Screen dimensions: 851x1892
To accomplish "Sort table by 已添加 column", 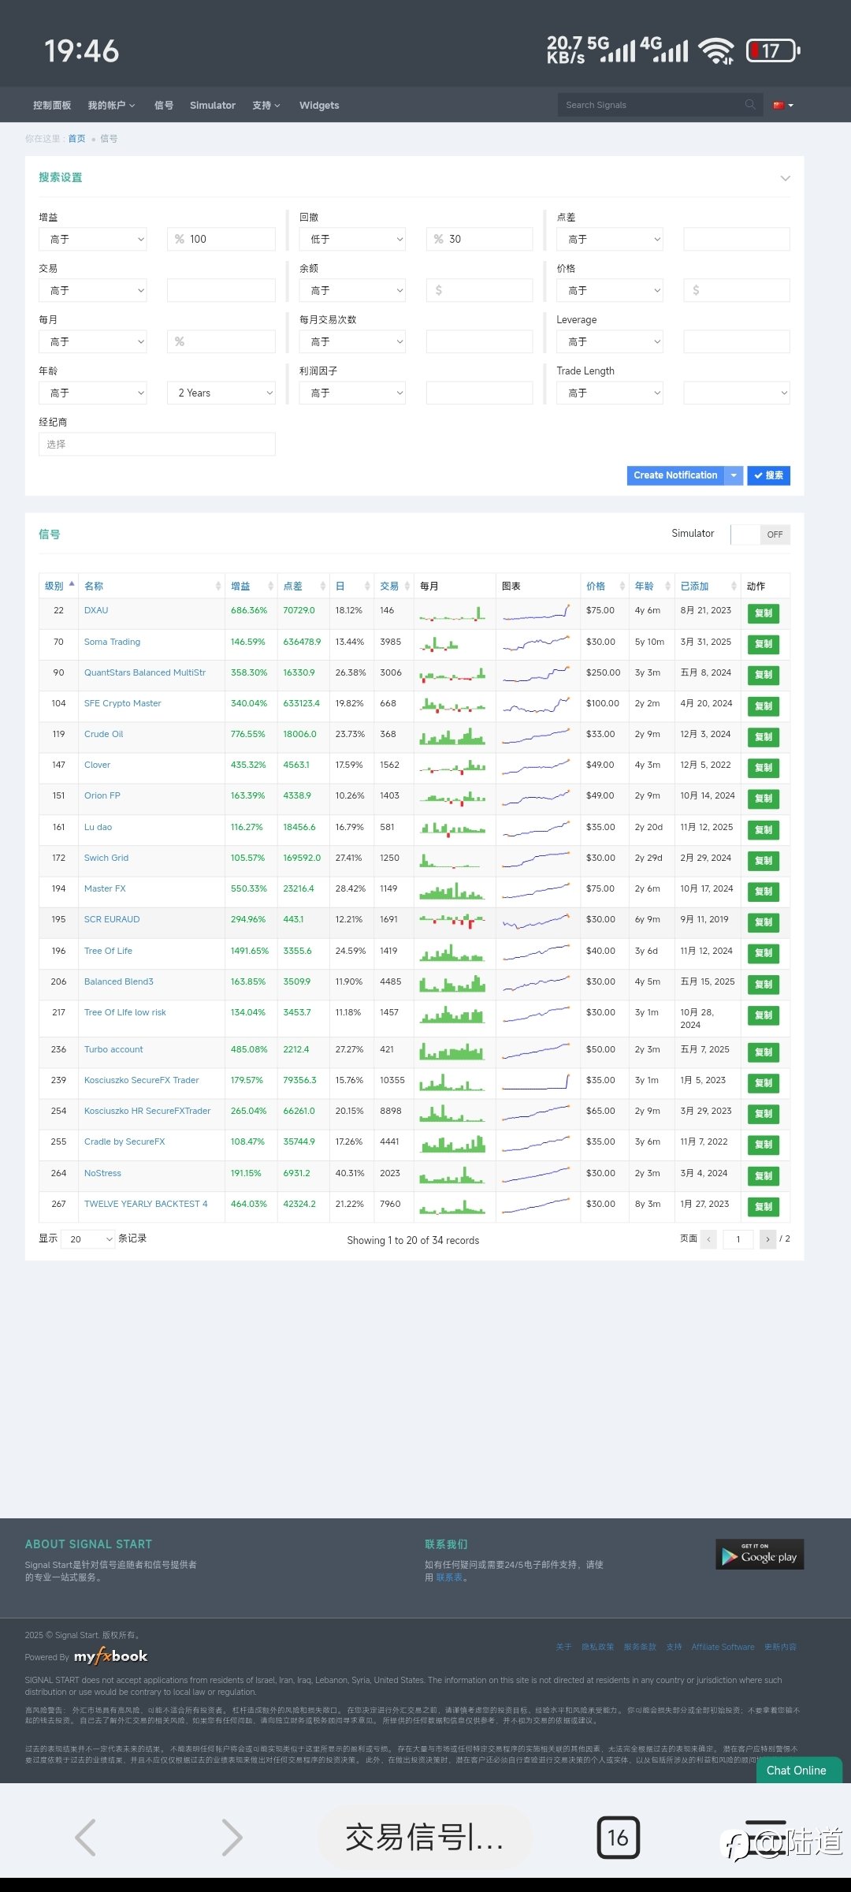I will 707,586.
